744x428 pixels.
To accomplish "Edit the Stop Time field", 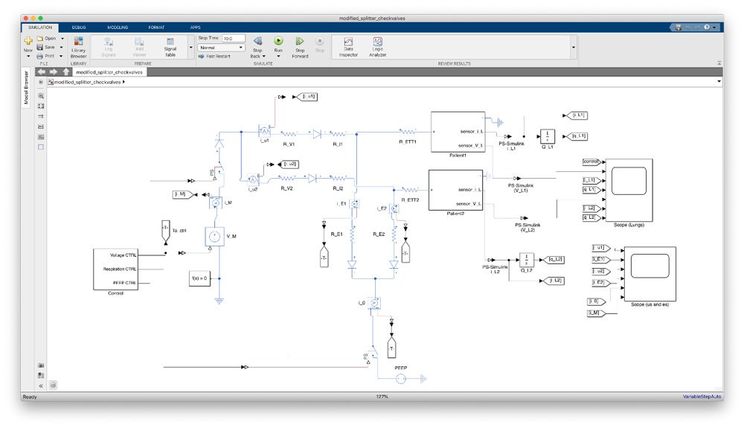I will tap(232, 38).
